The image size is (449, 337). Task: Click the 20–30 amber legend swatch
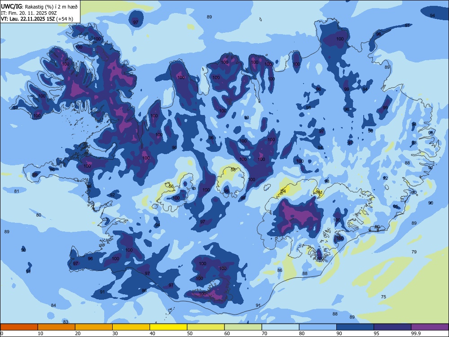[94, 327]
